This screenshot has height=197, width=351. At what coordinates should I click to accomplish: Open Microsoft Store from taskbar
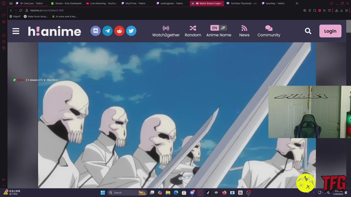tap(184, 193)
